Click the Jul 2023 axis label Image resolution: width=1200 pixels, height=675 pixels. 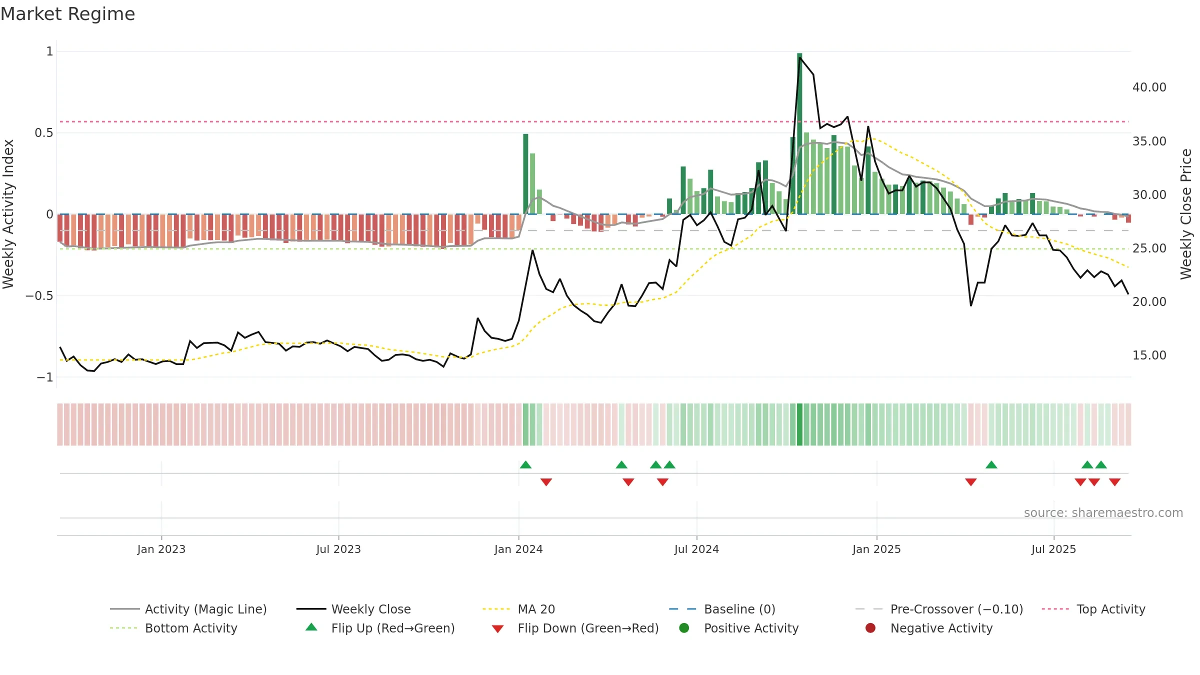338,549
